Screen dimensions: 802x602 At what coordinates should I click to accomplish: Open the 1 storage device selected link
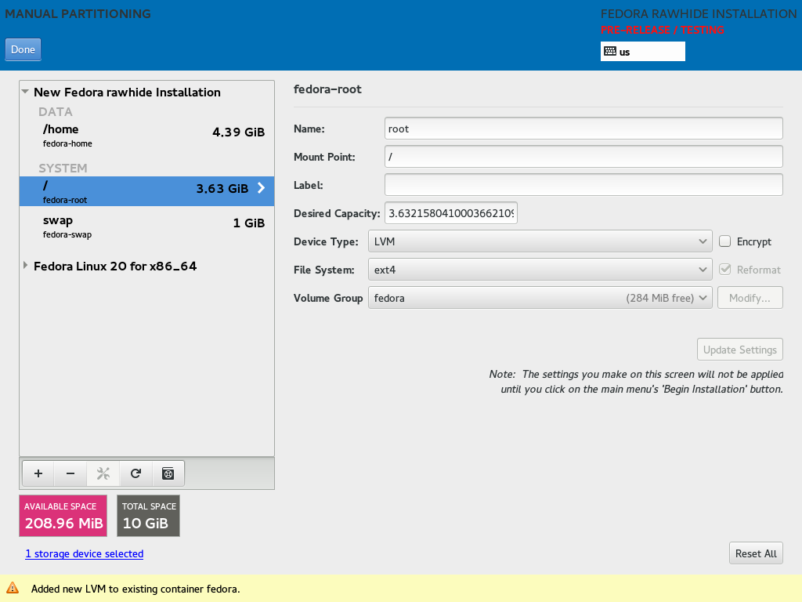[x=85, y=553]
